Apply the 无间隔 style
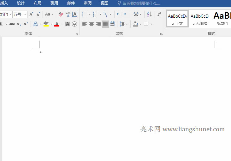231x161 pixels. click(200, 19)
